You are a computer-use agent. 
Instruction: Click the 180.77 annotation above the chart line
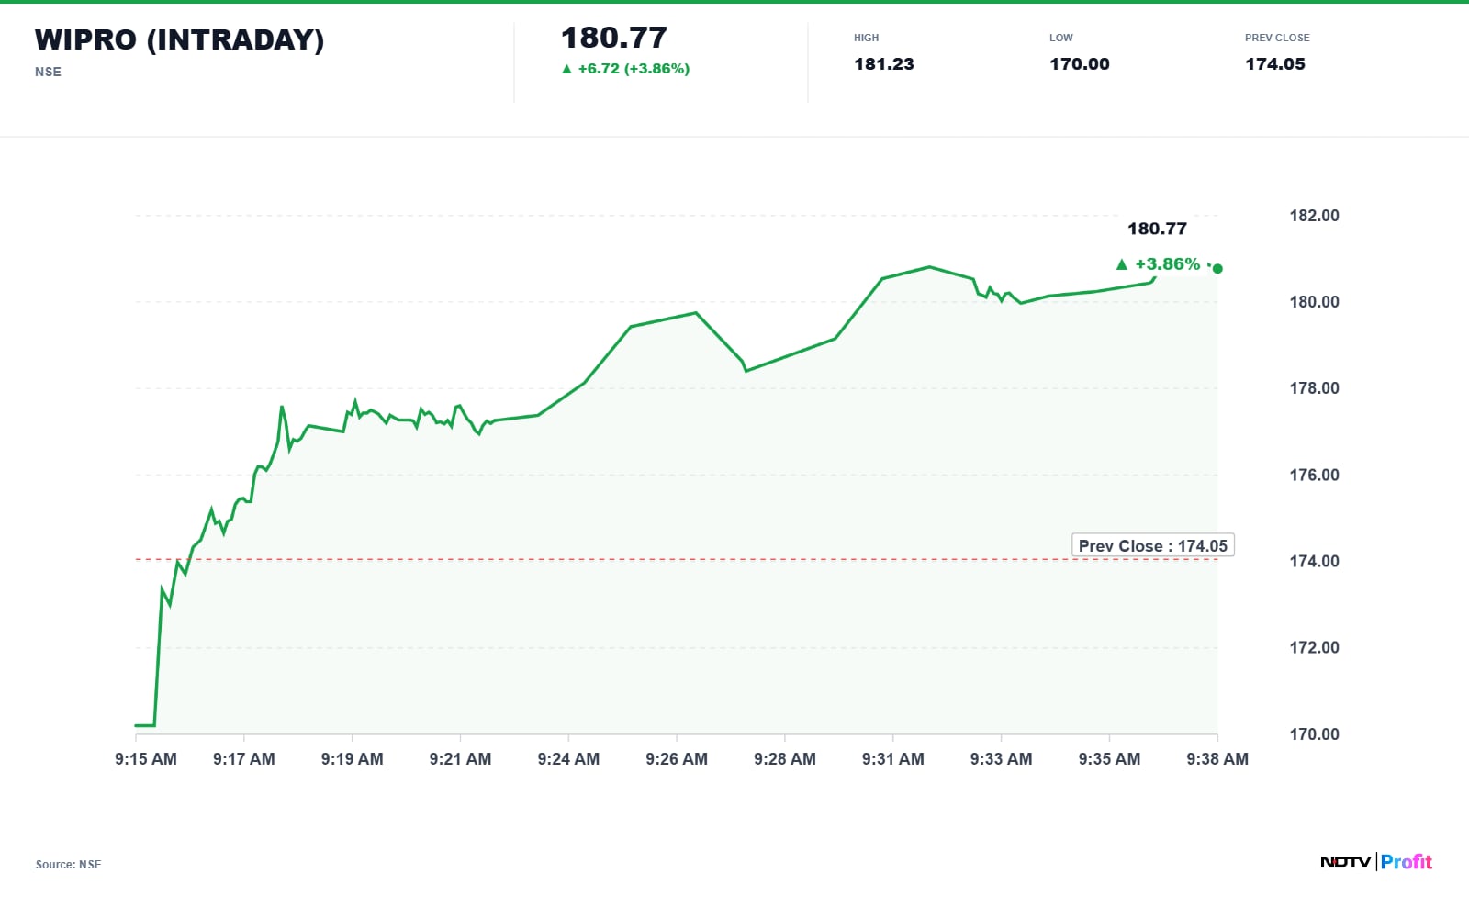coord(1157,229)
